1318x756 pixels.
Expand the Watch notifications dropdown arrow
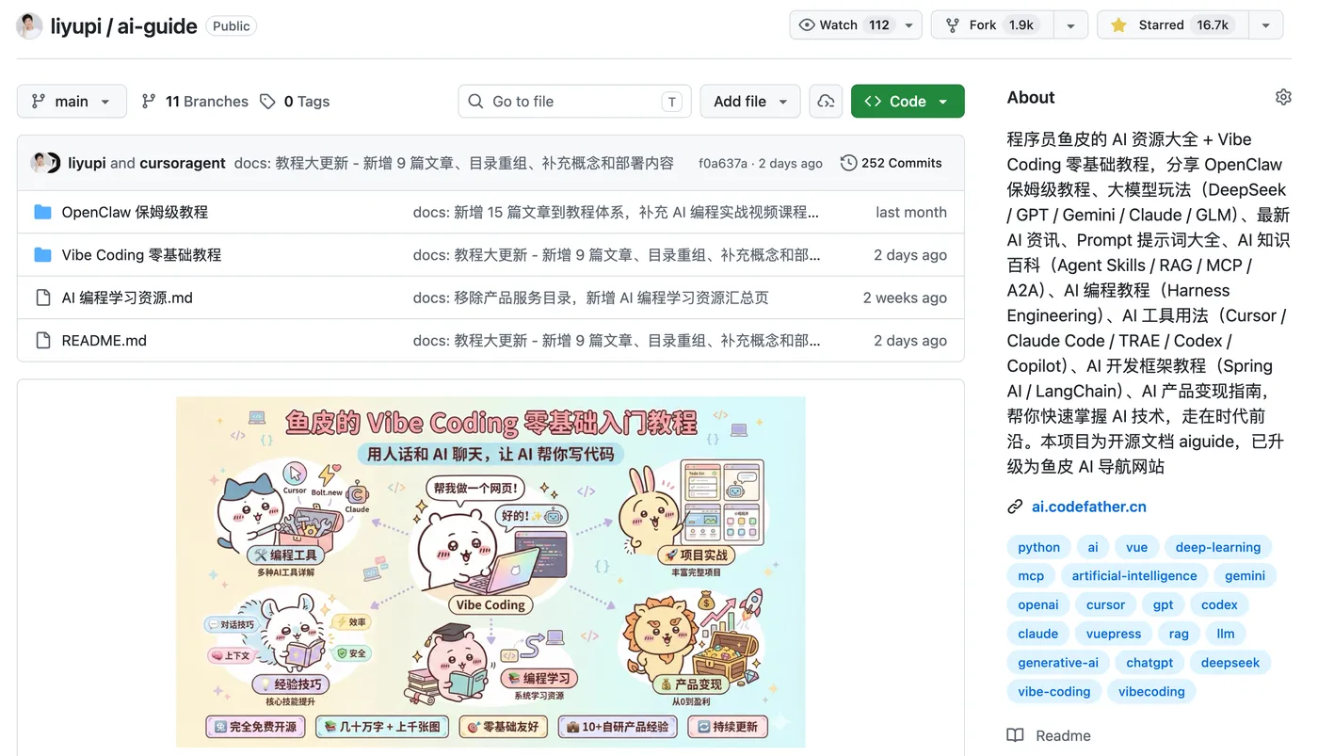pos(908,25)
